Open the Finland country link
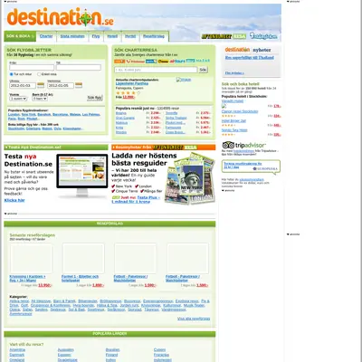The image size is (362, 362). click(111, 355)
